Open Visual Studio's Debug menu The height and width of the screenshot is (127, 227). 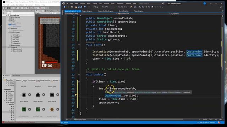coord(95,3)
